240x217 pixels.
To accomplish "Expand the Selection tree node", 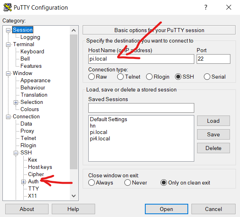I will coord(16,102).
